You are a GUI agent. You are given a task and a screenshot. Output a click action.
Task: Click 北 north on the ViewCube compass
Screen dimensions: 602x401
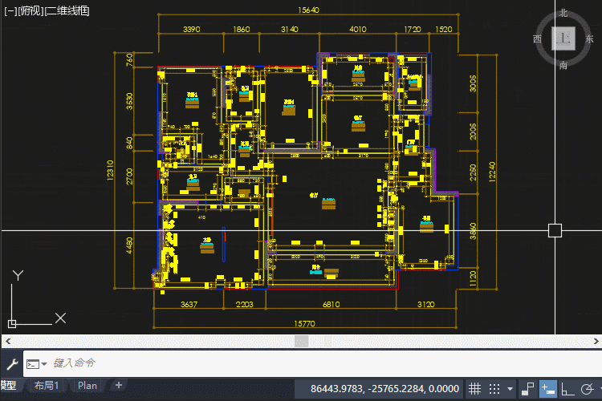pos(563,13)
